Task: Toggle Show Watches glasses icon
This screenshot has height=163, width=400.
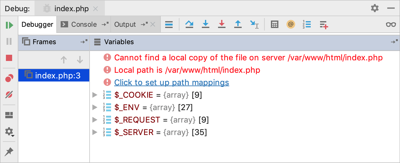Action: pos(391,24)
